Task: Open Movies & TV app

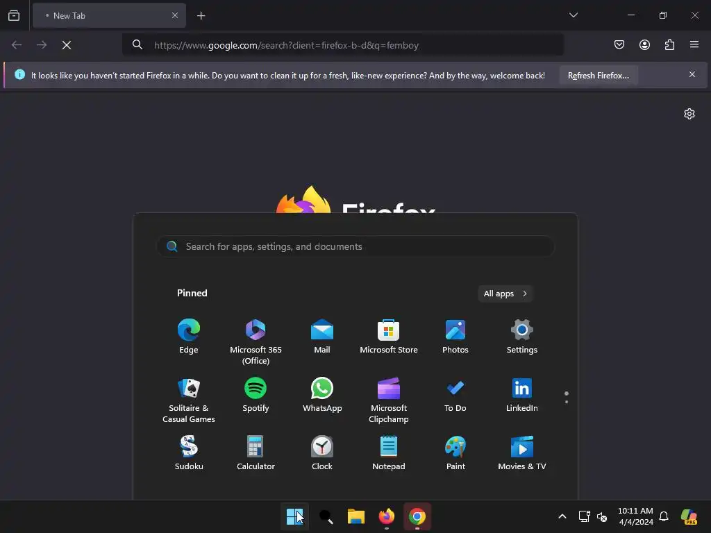Action: (522, 452)
